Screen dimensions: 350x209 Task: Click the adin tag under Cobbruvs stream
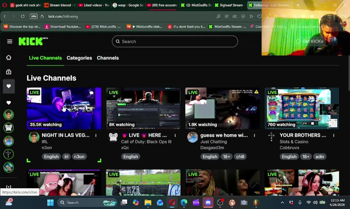point(319,156)
